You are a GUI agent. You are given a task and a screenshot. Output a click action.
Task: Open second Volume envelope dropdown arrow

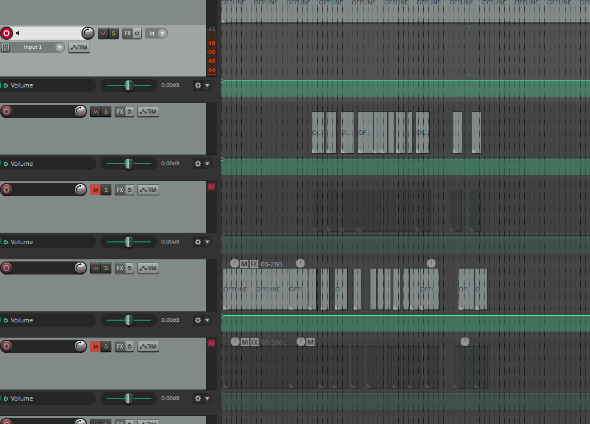208,164
